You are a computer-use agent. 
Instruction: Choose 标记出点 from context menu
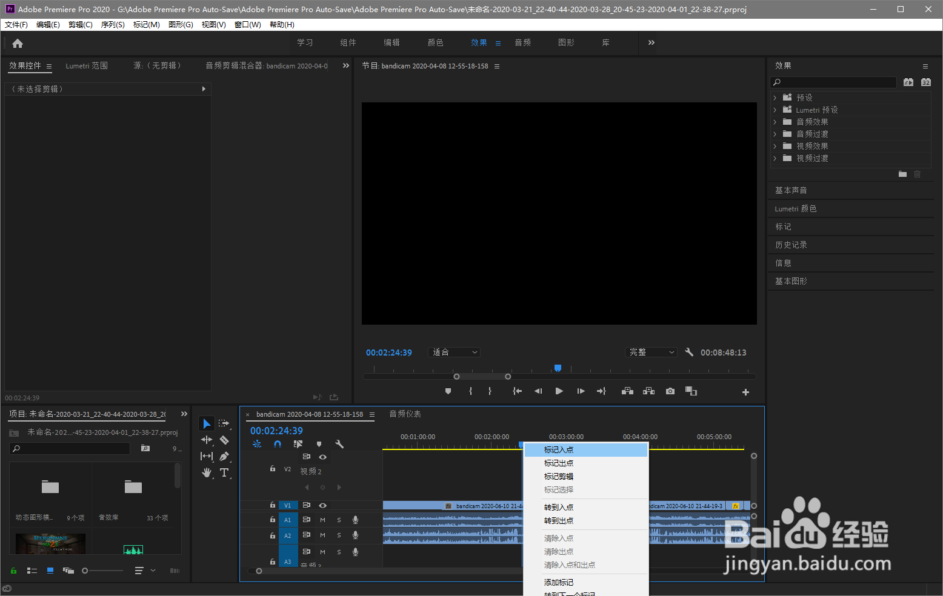(x=586, y=463)
